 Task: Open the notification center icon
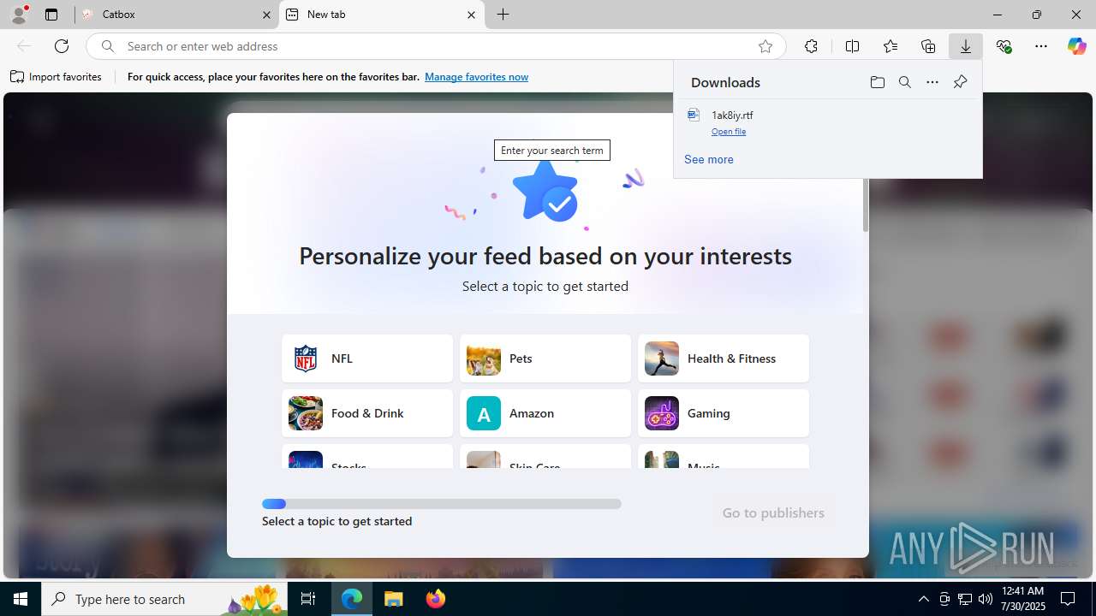tap(1068, 599)
